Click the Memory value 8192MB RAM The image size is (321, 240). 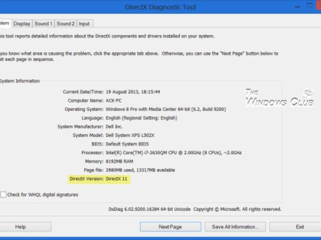coord(119,161)
